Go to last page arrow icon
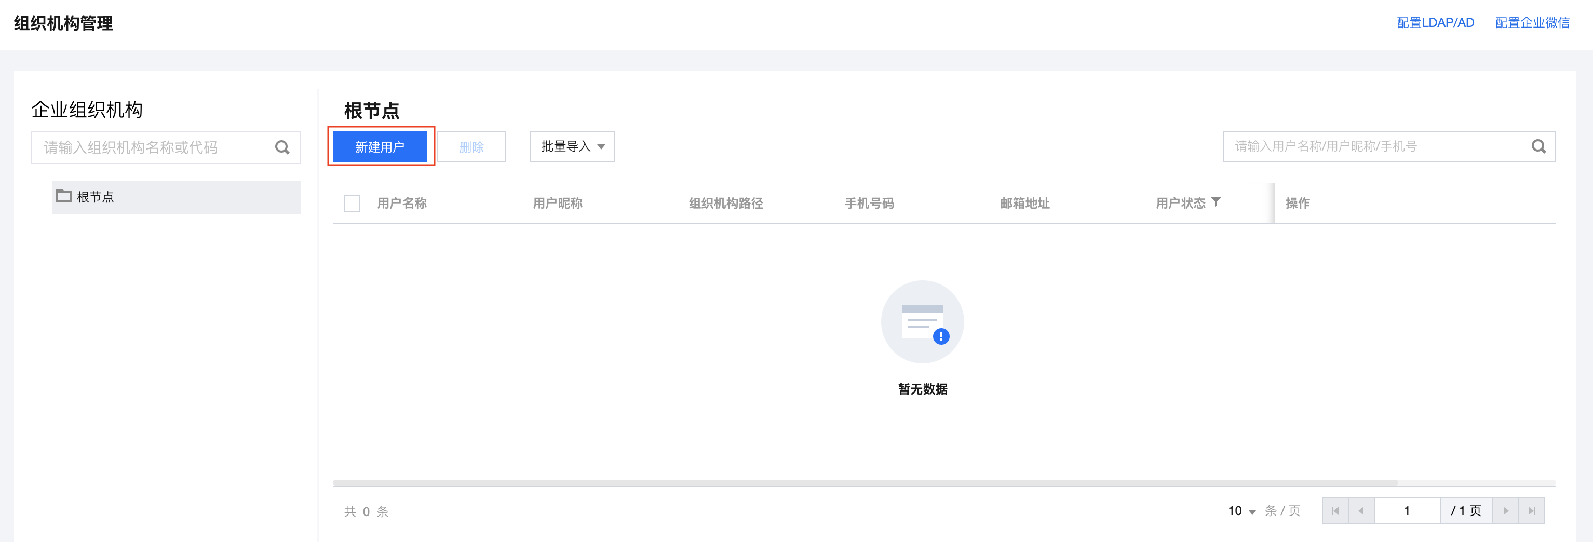Screen dimensions: 1593x542 point(1532,511)
